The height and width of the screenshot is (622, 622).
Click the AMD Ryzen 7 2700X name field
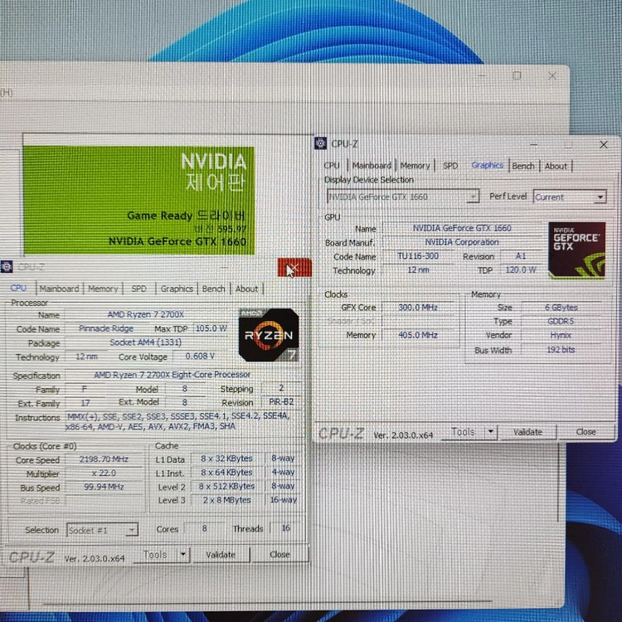[146, 314]
